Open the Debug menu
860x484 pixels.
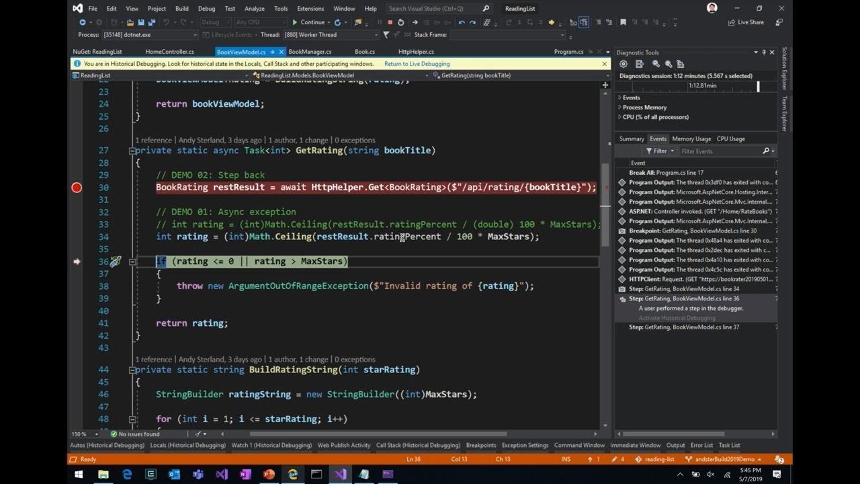[x=206, y=9]
